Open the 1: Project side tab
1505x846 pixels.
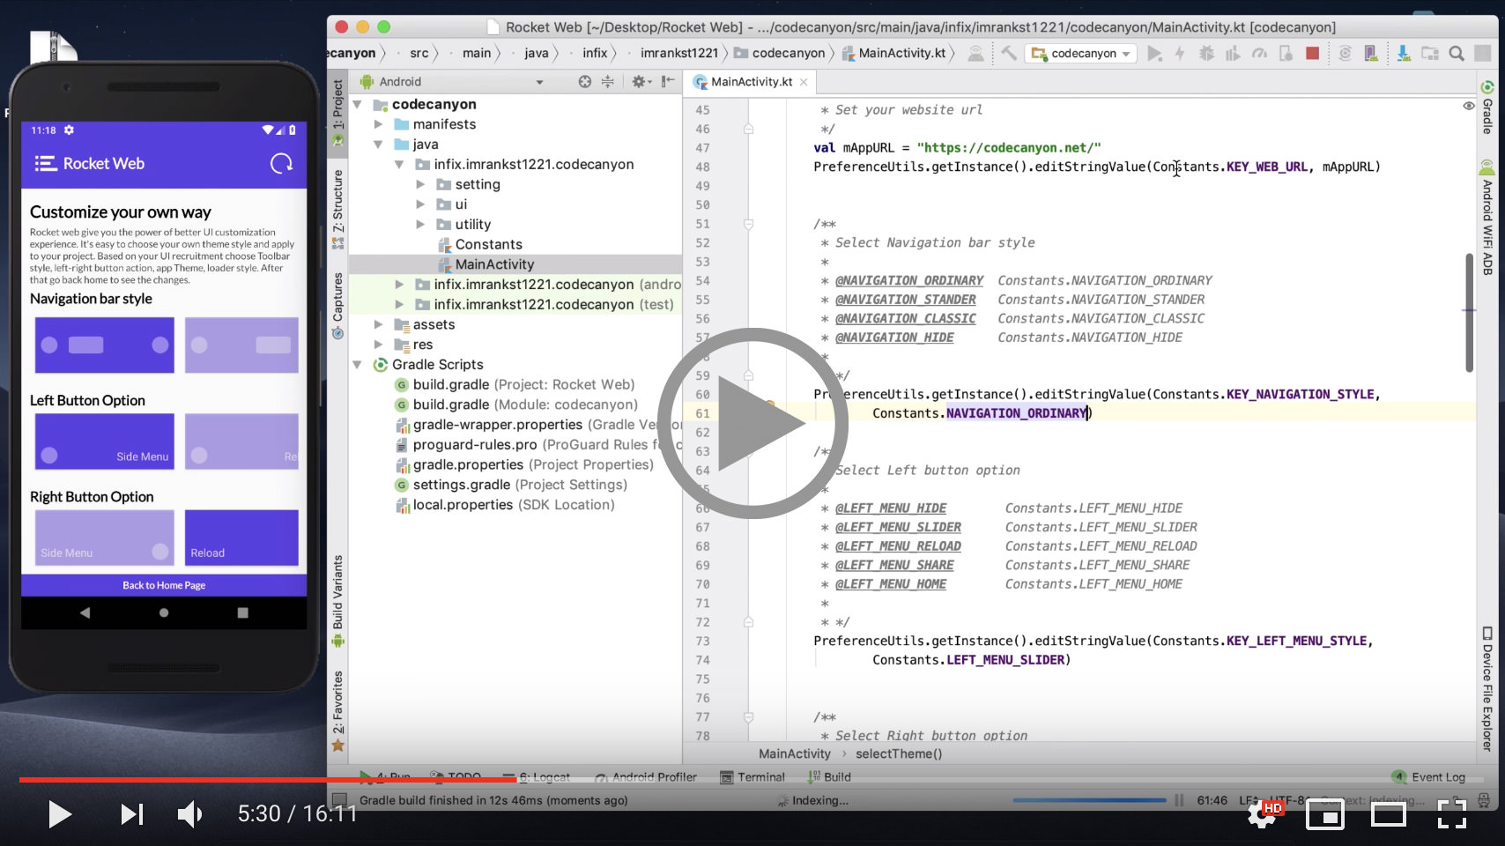pyautogui.click(x=337, y=112)
